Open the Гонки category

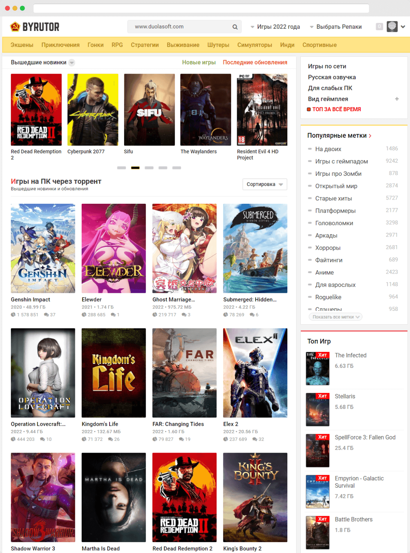pyautogui.click(x=95, y=45)
